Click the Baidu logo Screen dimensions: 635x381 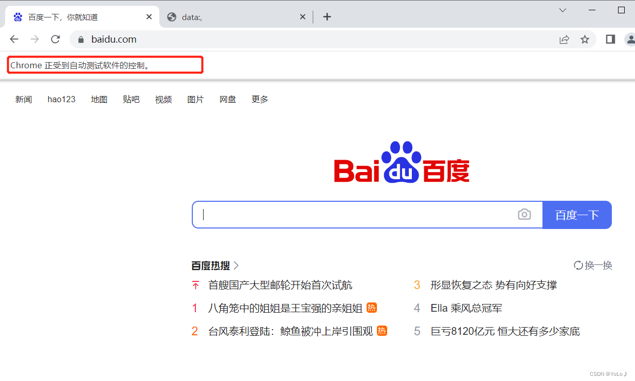(x=402, y=162)
